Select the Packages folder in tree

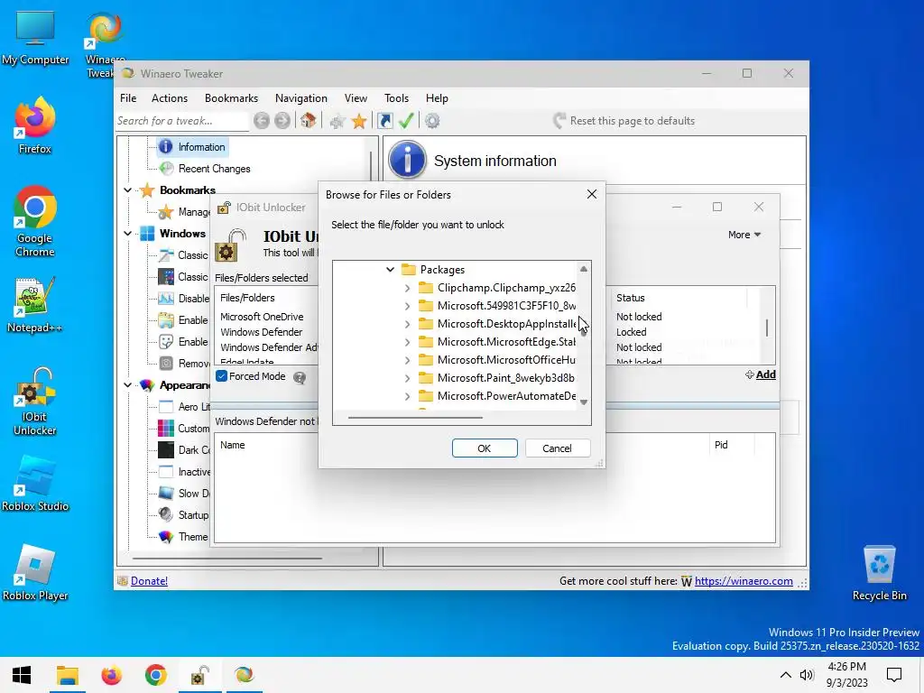point(442,269)
